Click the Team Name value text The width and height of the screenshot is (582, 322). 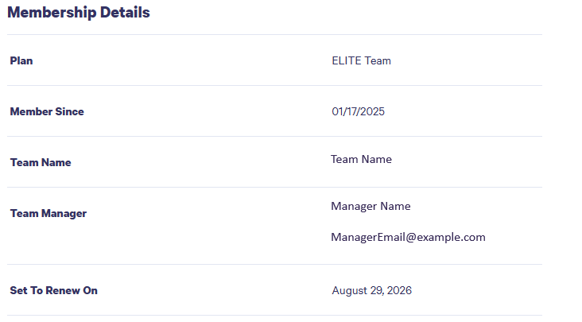[361, 159]
